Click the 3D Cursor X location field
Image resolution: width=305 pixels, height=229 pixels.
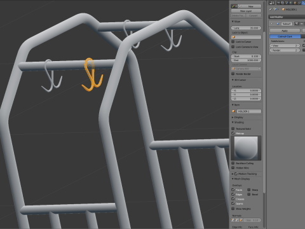(x=246, y=90)
